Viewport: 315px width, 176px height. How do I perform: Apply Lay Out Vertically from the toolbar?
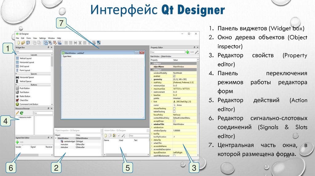(x=70, y=43)
